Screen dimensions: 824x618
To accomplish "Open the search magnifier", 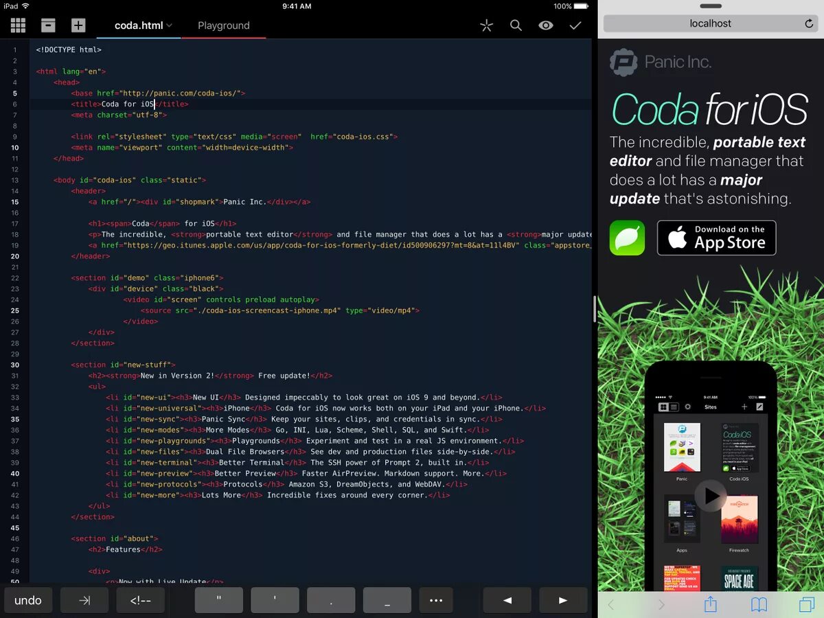I will (x=516, y=26).
